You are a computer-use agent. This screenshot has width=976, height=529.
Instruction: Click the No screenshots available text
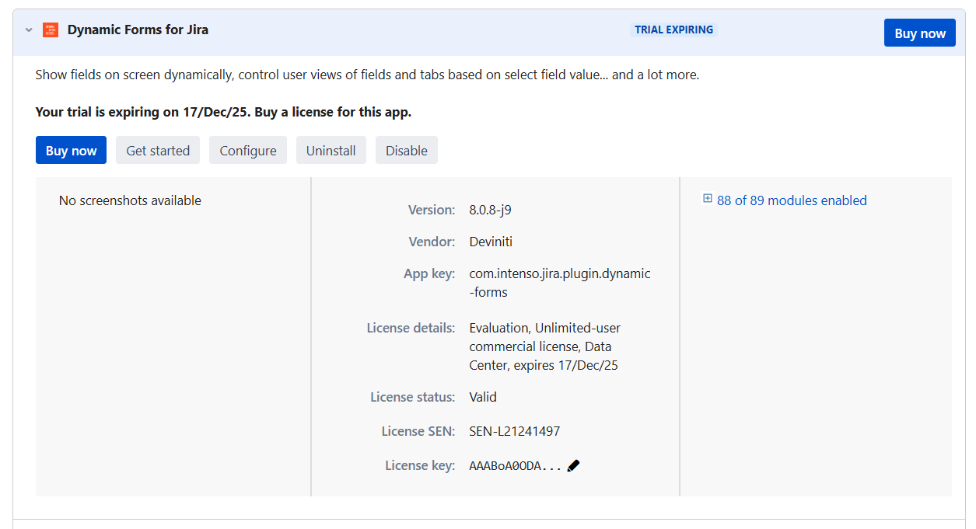coord(130,200)
